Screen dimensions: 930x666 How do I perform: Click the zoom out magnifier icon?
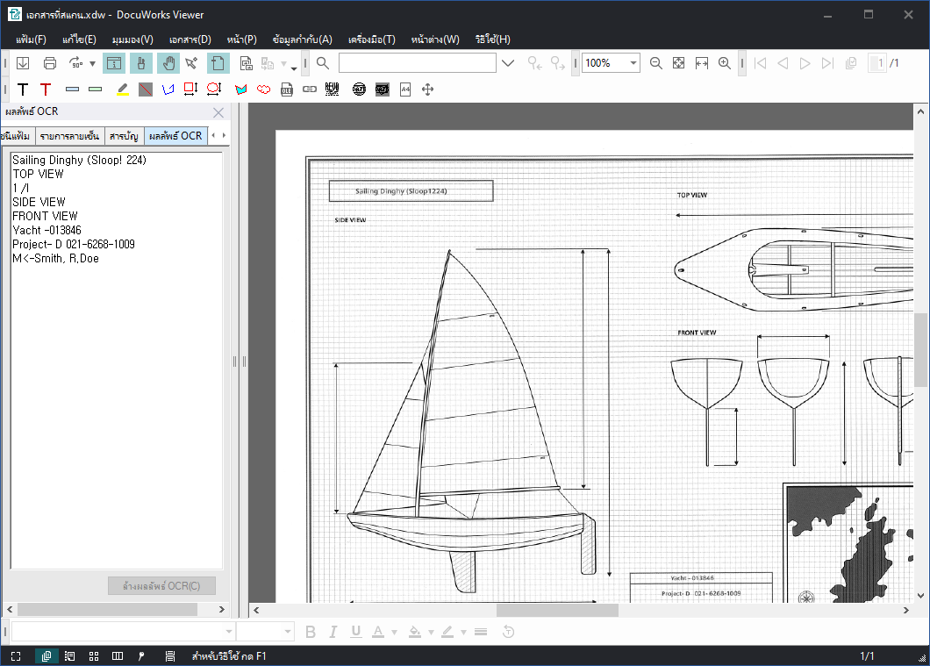tap(656, 63)
